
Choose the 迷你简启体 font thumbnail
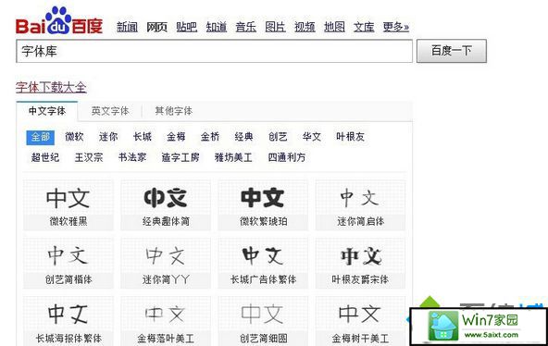(x=360, y=205)
